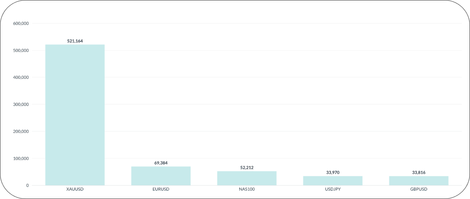Click the XAUUSD bar in the chart

[75, 115]
